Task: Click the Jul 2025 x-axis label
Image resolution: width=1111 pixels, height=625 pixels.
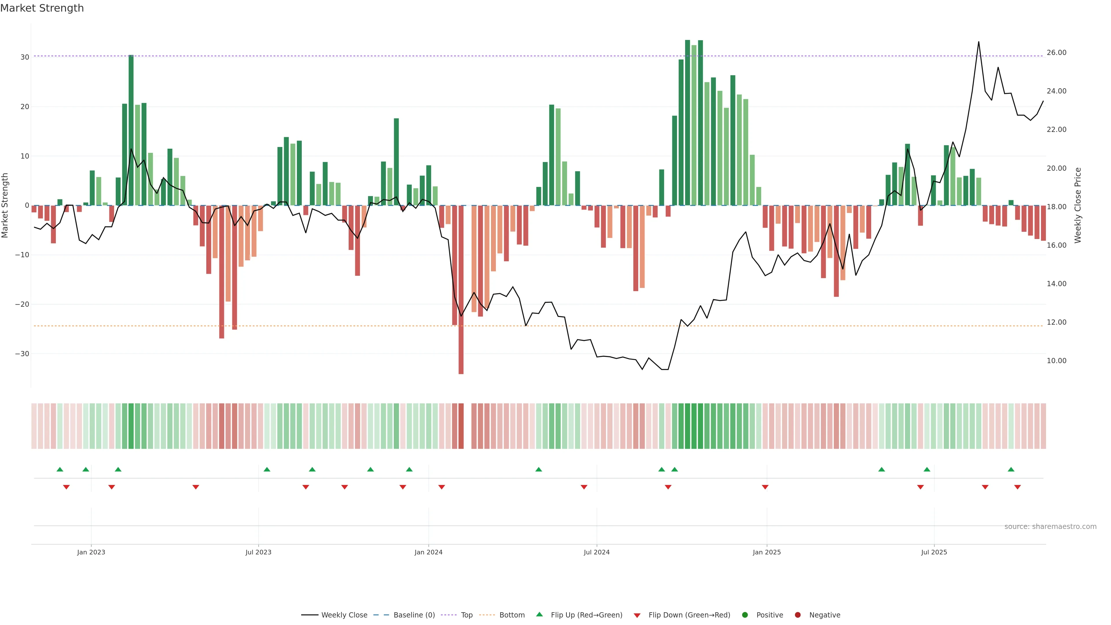Action: click(934, 552)
